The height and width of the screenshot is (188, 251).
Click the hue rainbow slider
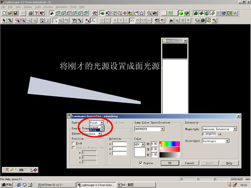170,144
